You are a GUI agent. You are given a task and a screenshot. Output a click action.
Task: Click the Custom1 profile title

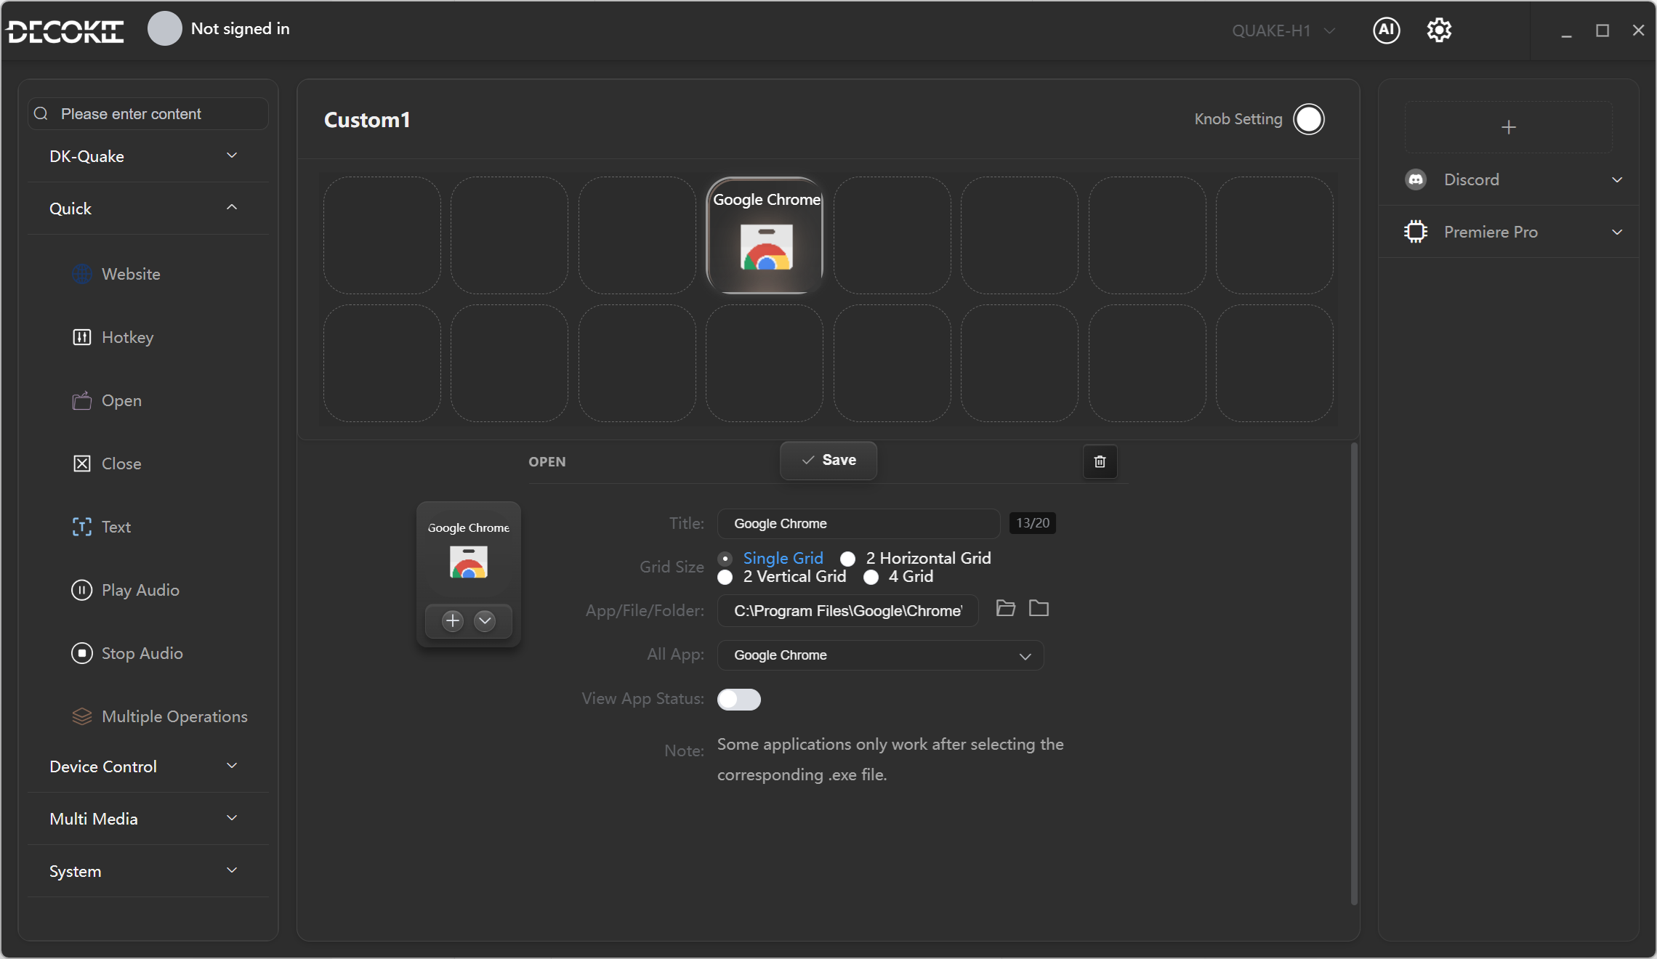click(x=367, y=120)
